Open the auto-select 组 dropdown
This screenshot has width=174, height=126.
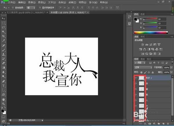31,8
